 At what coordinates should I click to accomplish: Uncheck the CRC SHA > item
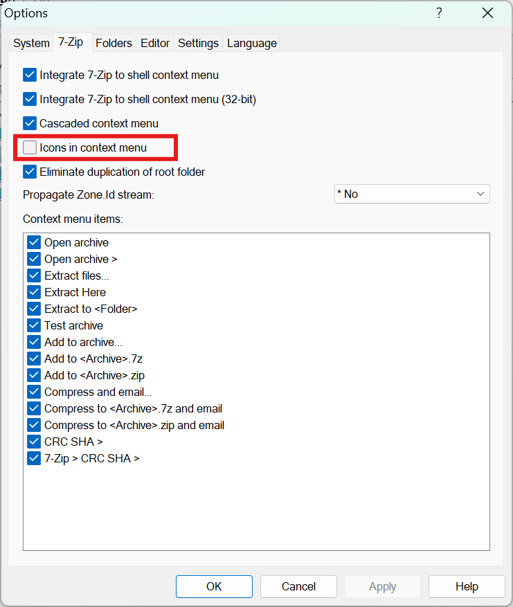34,442
